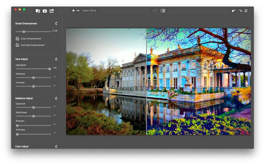265x165 pixels.
Task: Toggle the Contrast Enhancement checkbox
Action: (x=18, y=45)
